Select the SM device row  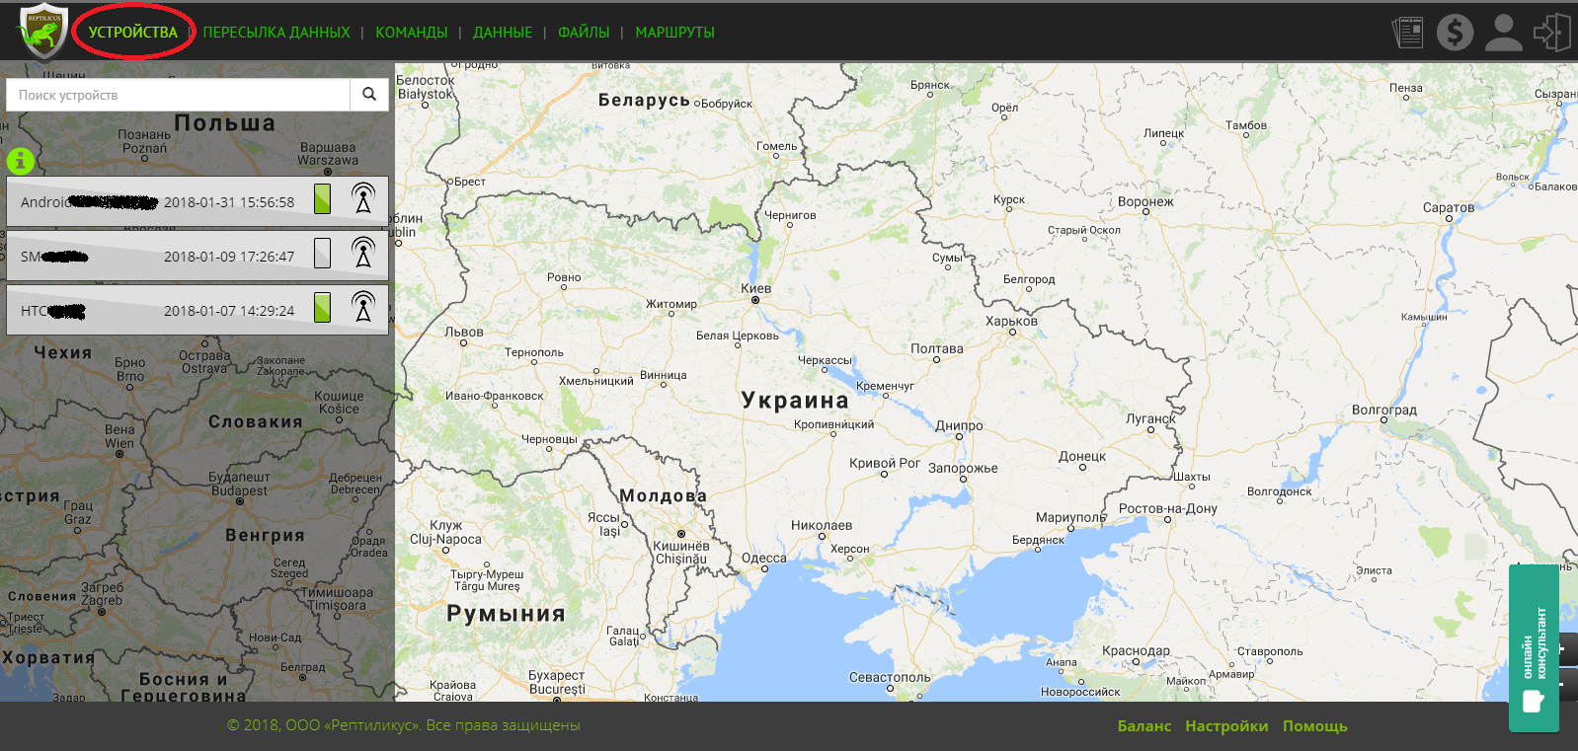(x=197, y=256)
